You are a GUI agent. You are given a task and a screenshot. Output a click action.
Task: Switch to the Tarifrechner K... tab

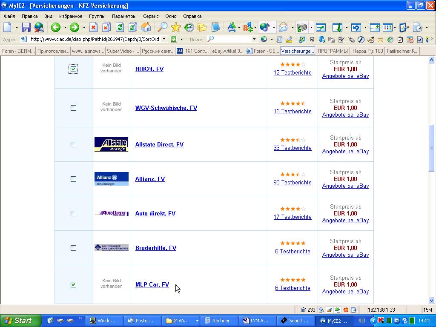(402, 51)
